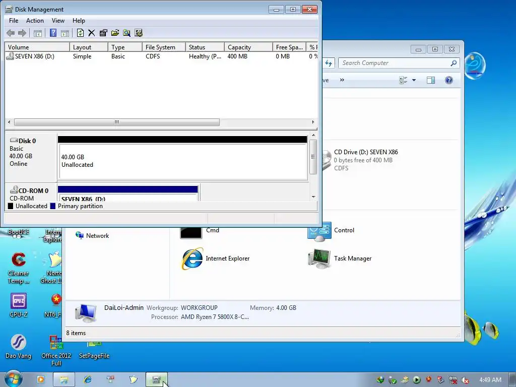516x387 pixels.
Task: Click the muted volume tray icon
Action: pos(465,380)
